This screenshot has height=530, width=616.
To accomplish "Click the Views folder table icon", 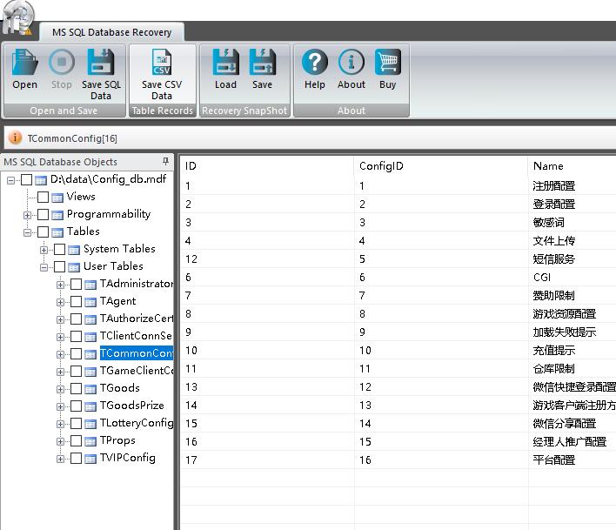I will [x=57, y=198].
